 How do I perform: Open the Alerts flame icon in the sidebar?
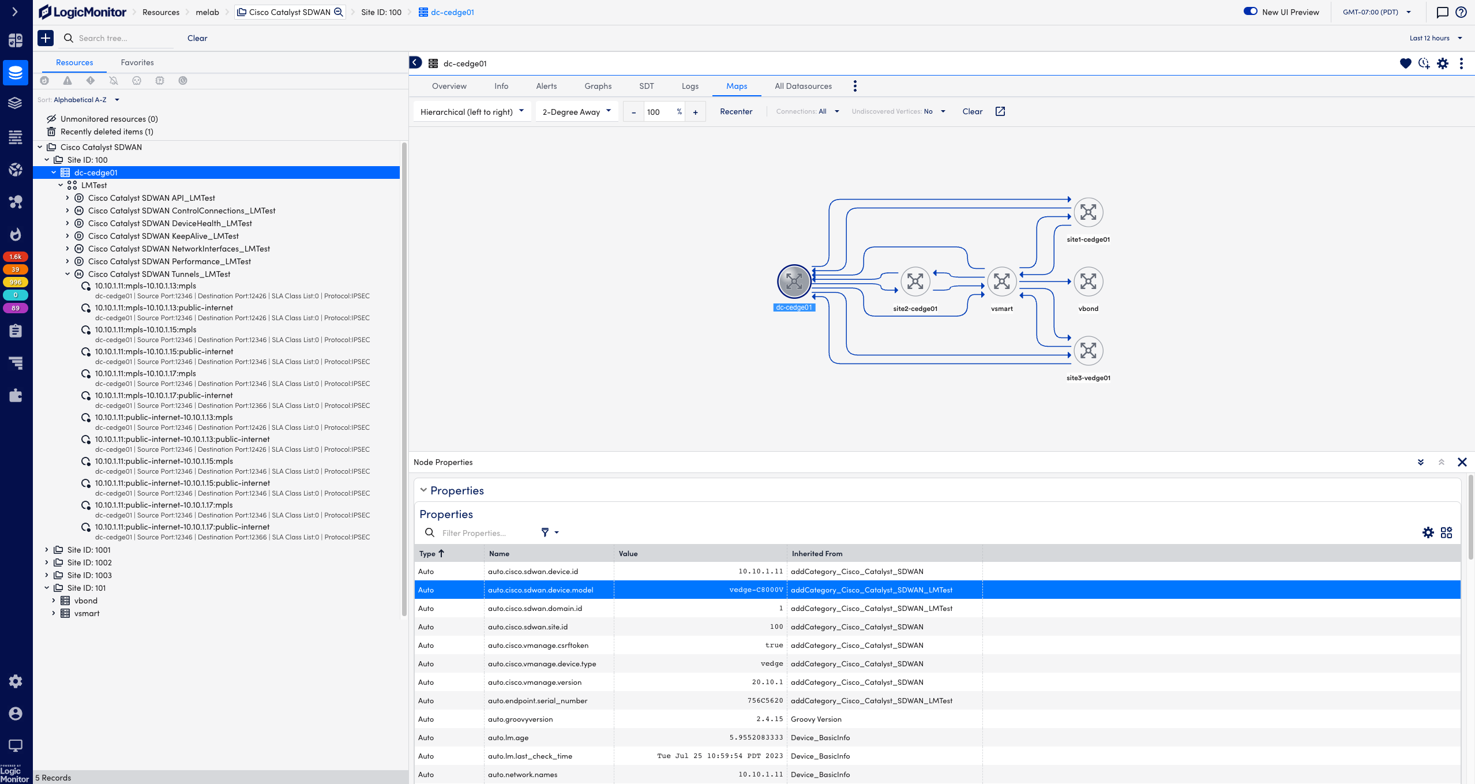pyautogui.click(x=16, y=234)
